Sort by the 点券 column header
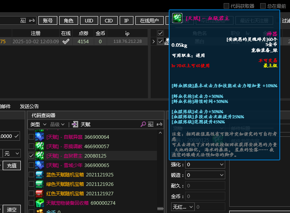 pyautogui.click(x=84, y=33)
